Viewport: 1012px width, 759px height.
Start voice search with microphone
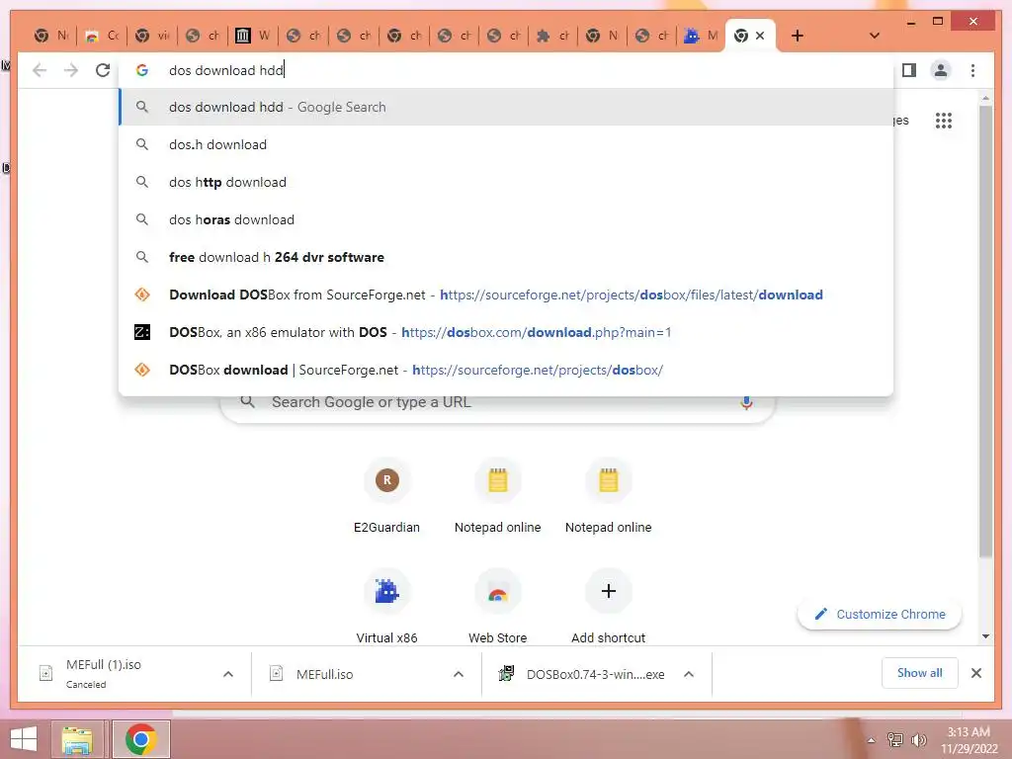click(746, 403)
